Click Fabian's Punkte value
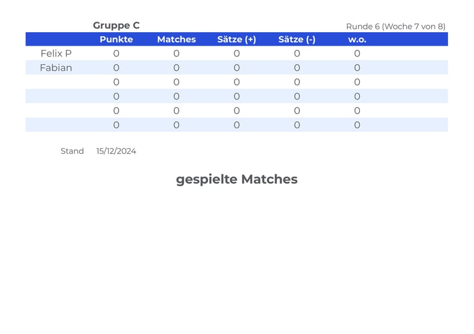Image resolution: width=474 pixels, height=334 pixels. tap(116, 68)
